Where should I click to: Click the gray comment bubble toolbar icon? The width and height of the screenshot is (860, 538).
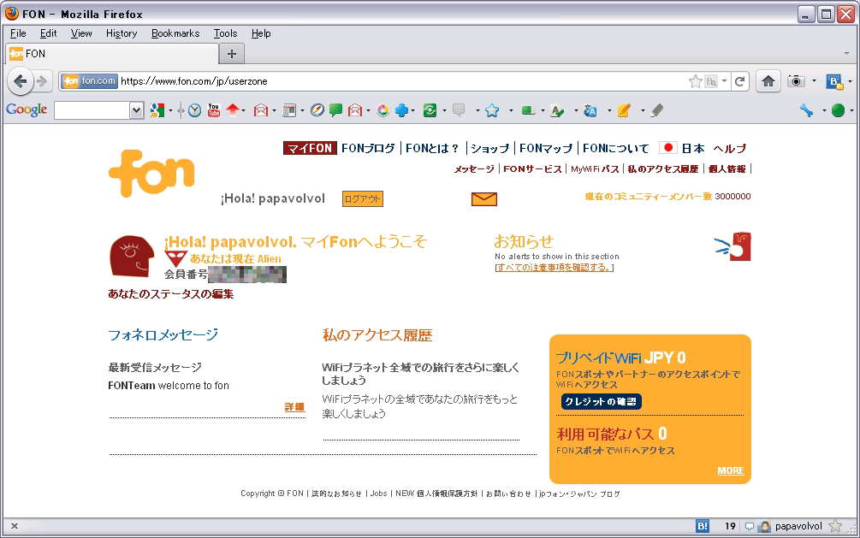[x=459, y=110]
